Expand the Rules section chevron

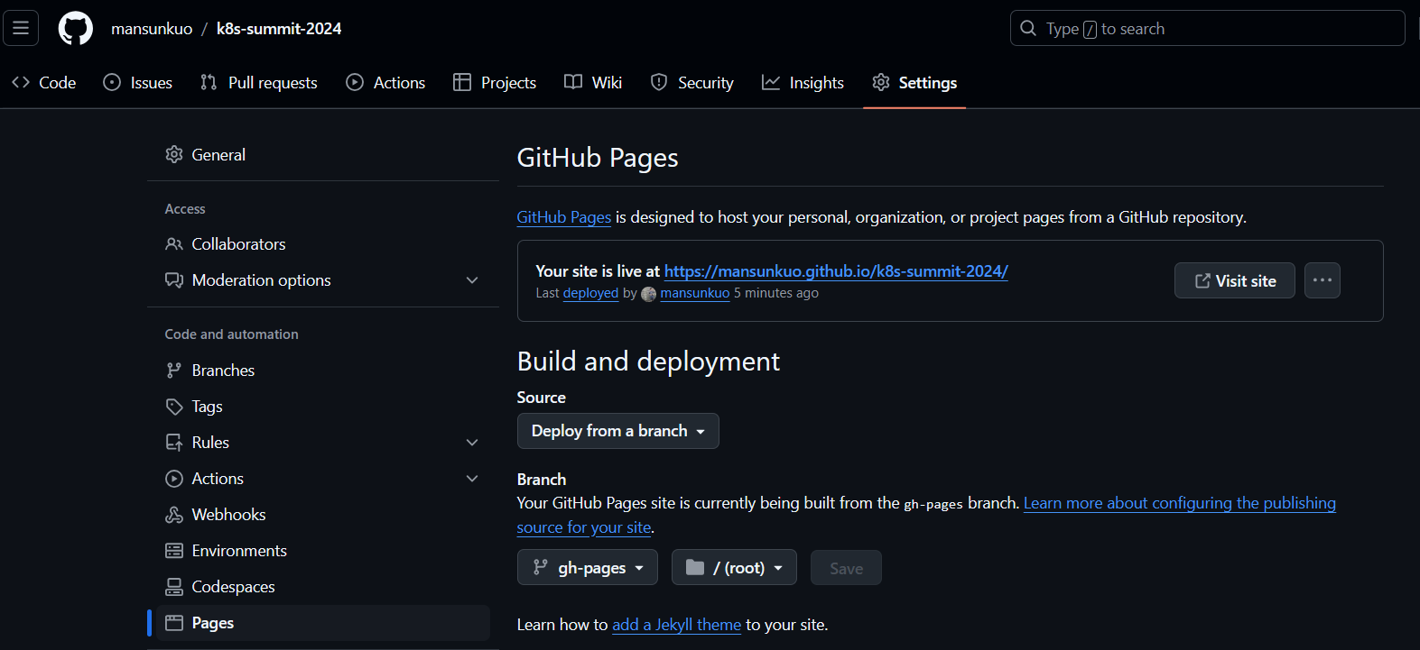click(472, 443)
